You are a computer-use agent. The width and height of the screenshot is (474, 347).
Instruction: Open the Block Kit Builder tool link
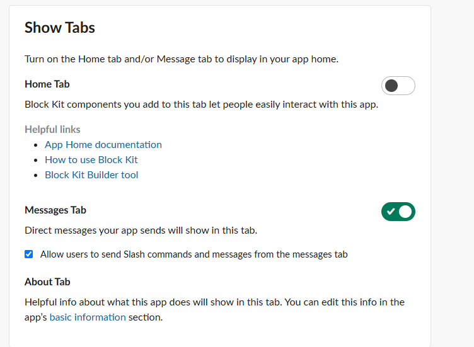[x=91, y=175]
